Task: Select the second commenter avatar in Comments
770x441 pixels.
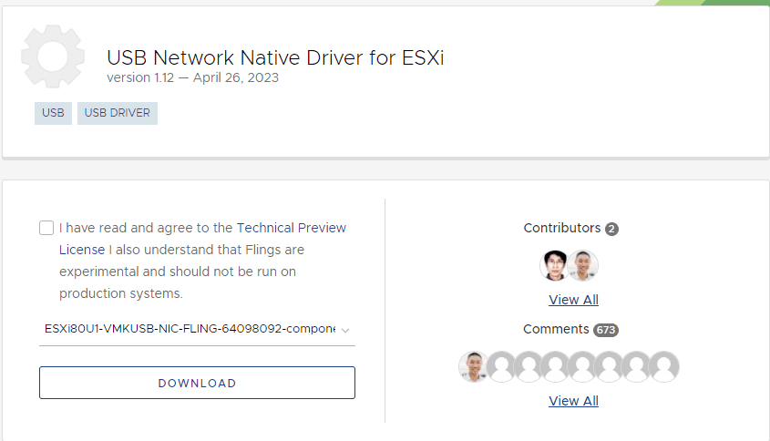Action: point(500,366)
